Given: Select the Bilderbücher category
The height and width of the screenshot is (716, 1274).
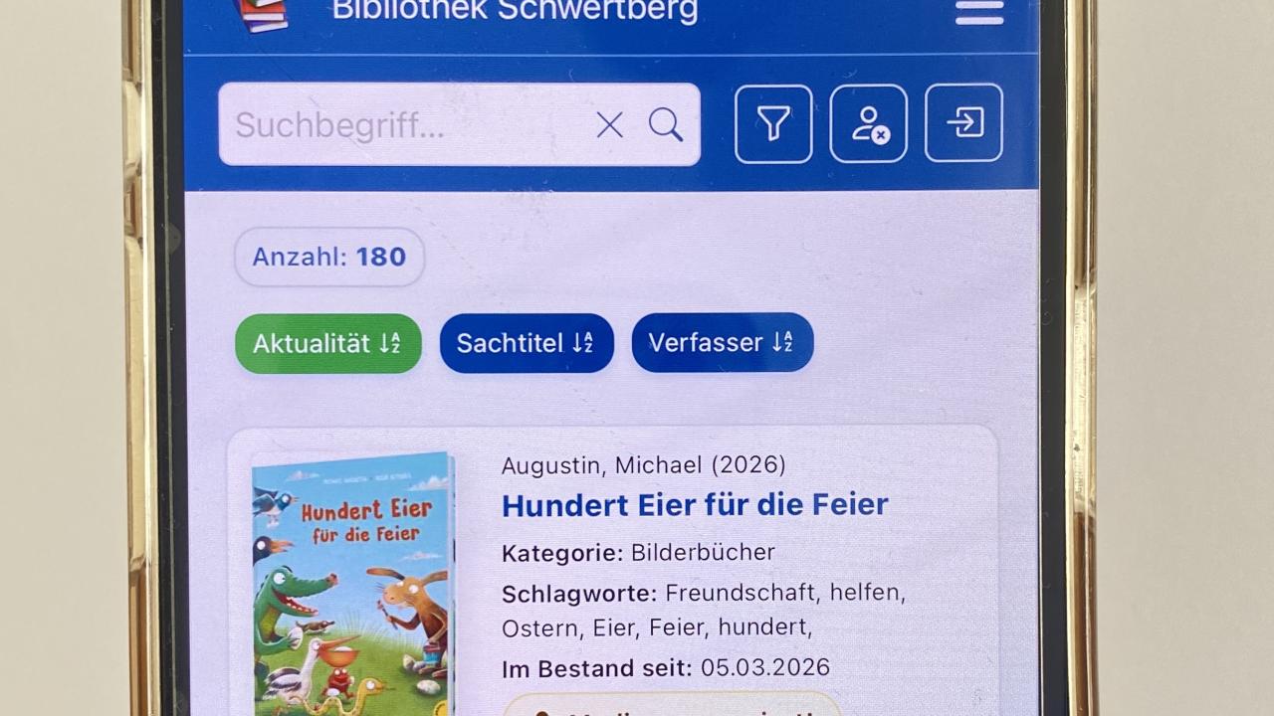Looking at the screenshot, I should click(703, 552).
